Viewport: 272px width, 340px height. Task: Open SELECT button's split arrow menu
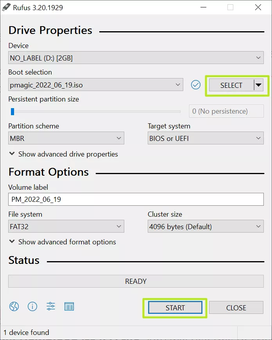point(259,85)
